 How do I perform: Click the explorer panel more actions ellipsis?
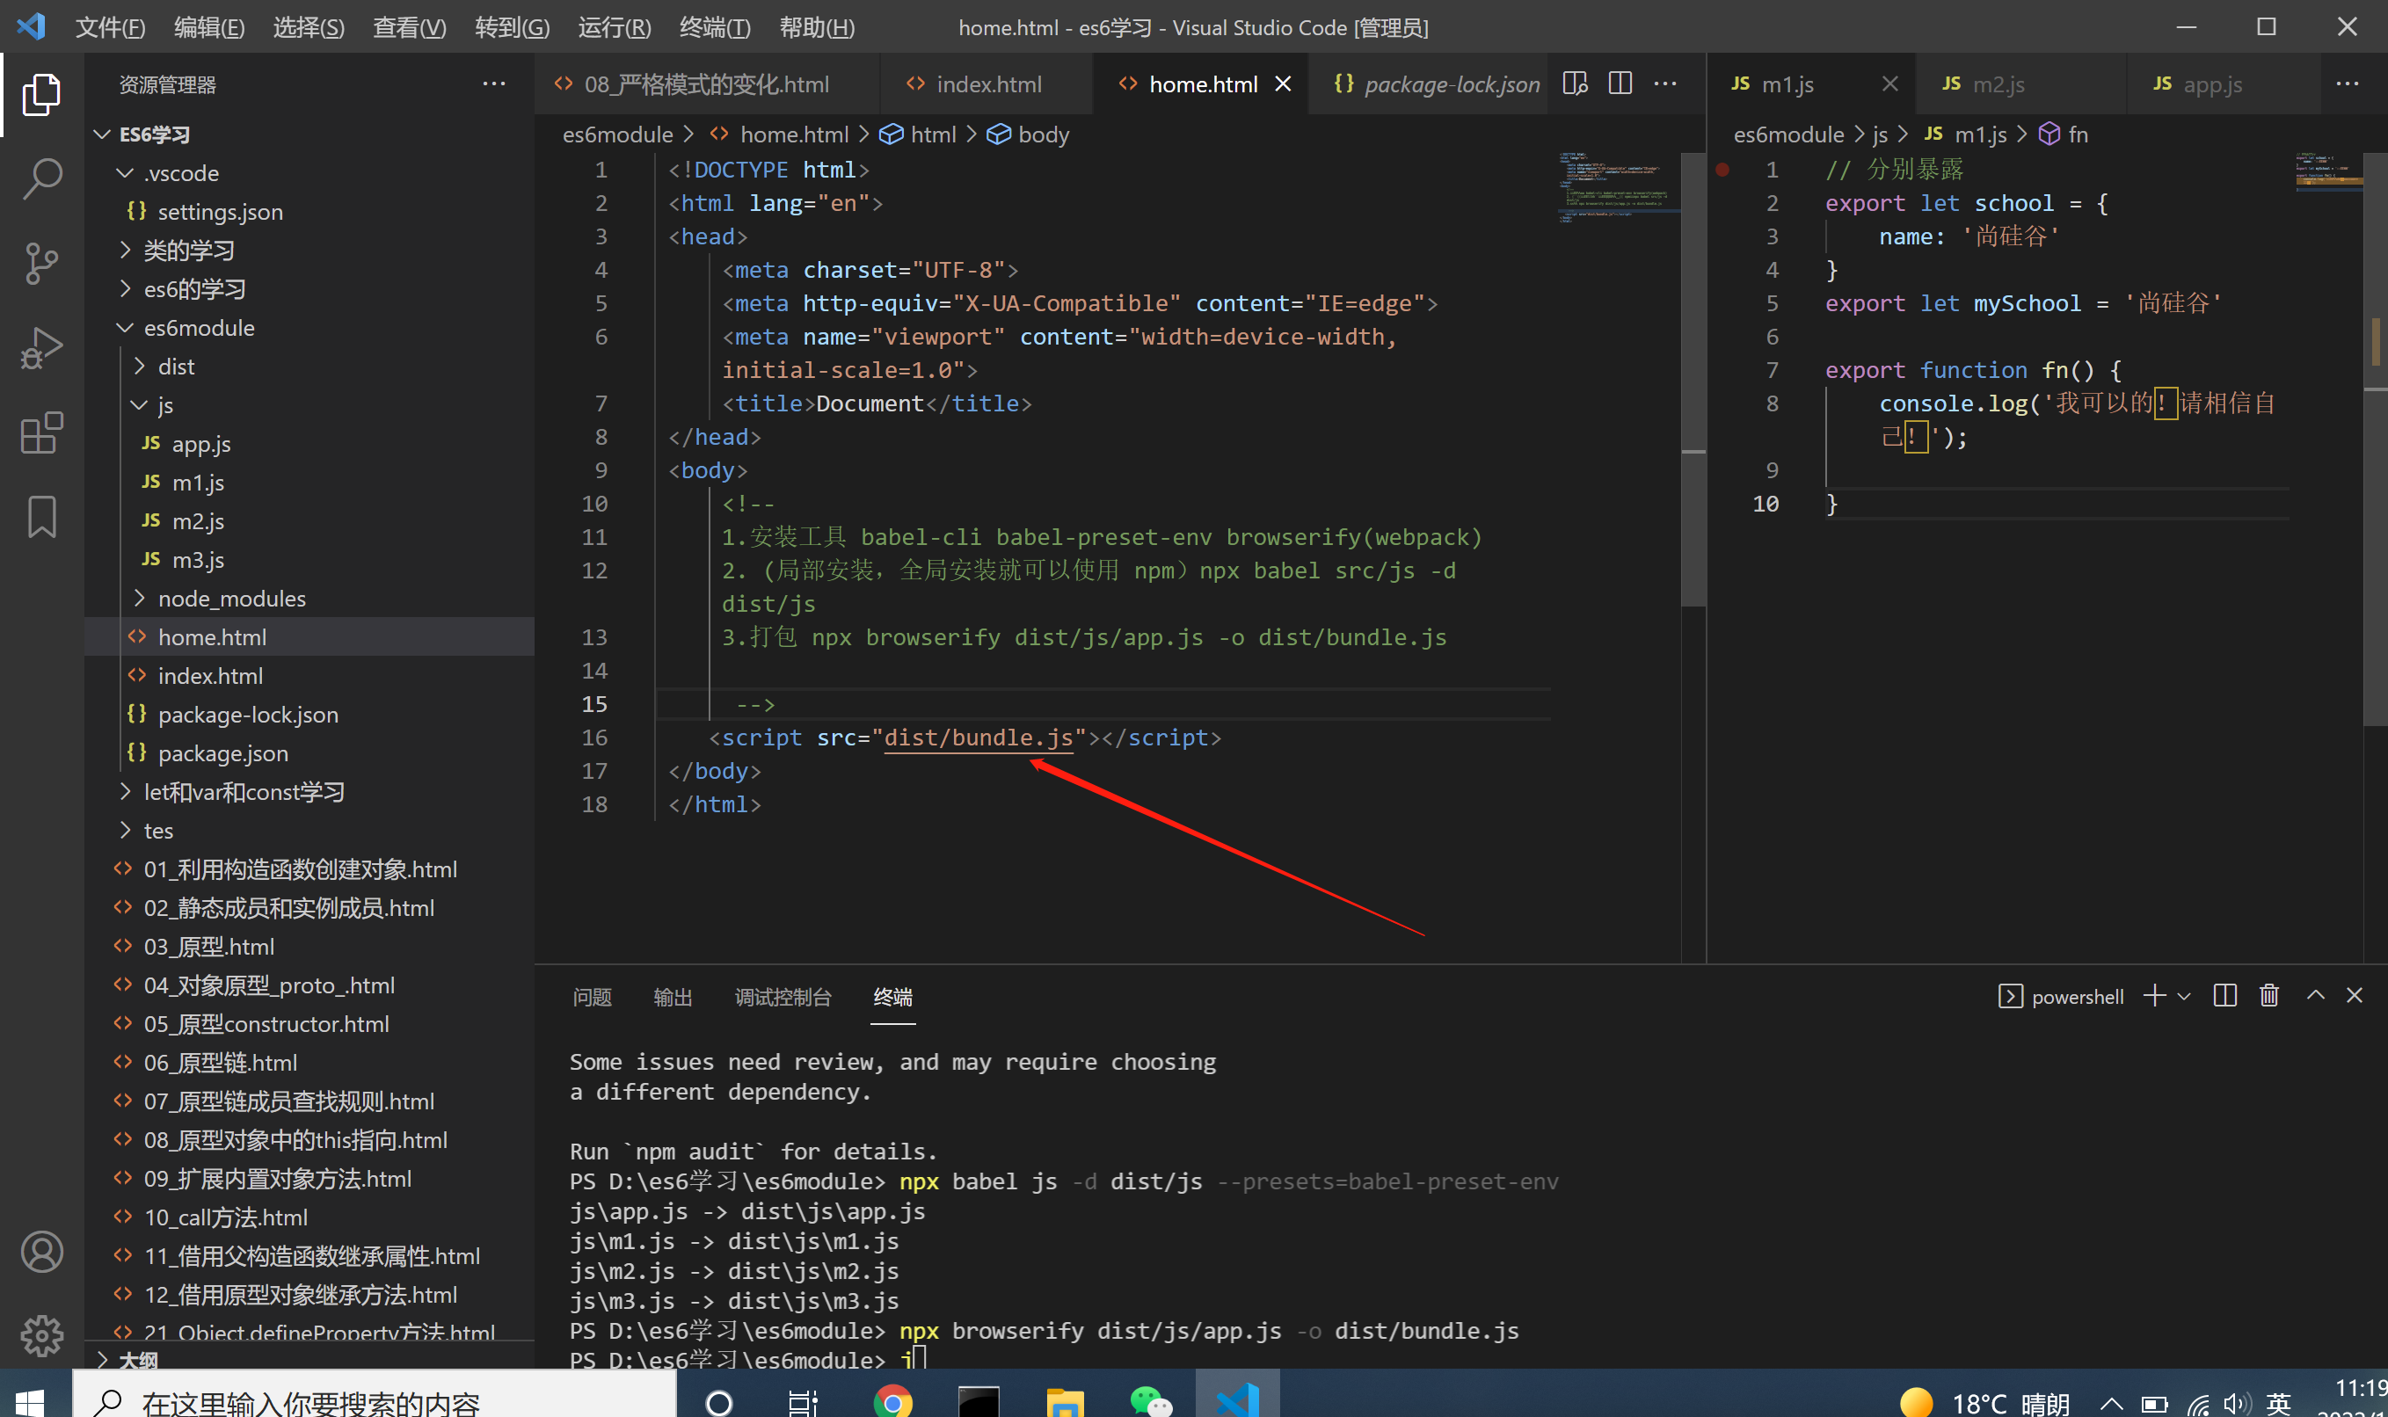click(x=493, y=84)
